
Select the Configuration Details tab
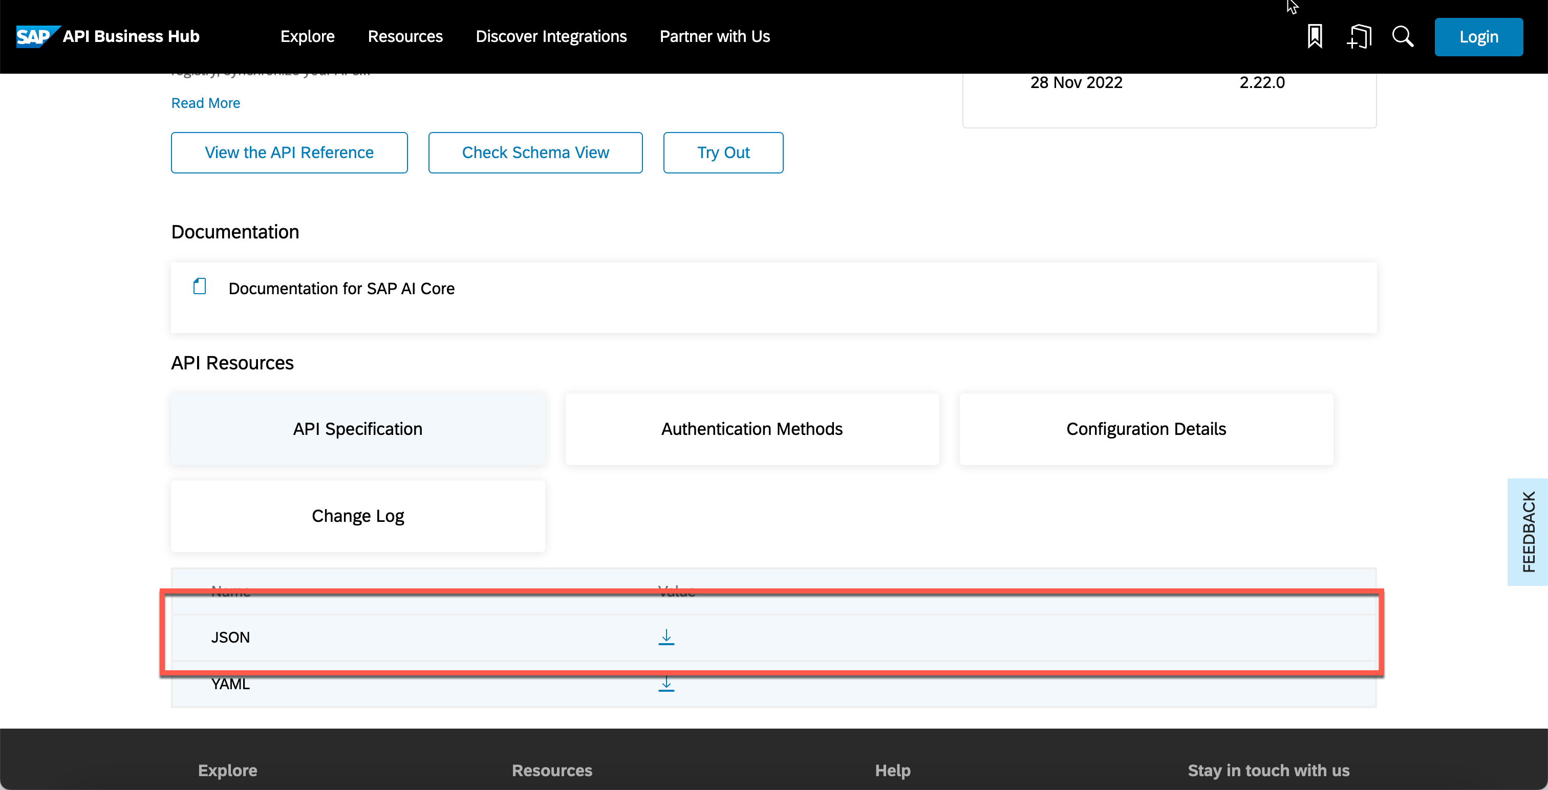(x=1146, y=429)
